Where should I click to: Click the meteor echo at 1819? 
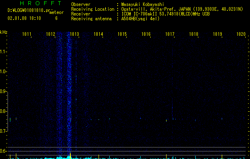tap(222, 118)
